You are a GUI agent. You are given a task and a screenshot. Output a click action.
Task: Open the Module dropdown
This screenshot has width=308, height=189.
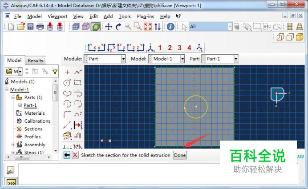click(123, 59)
